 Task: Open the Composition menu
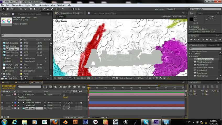(x=18, y=5)
